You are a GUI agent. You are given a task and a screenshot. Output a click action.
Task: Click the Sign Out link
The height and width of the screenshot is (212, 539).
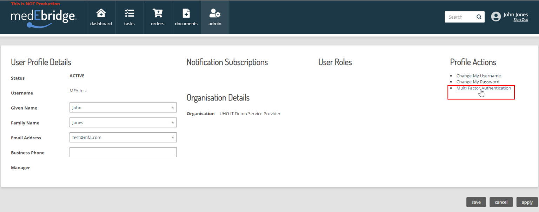[x=520, y=20]
